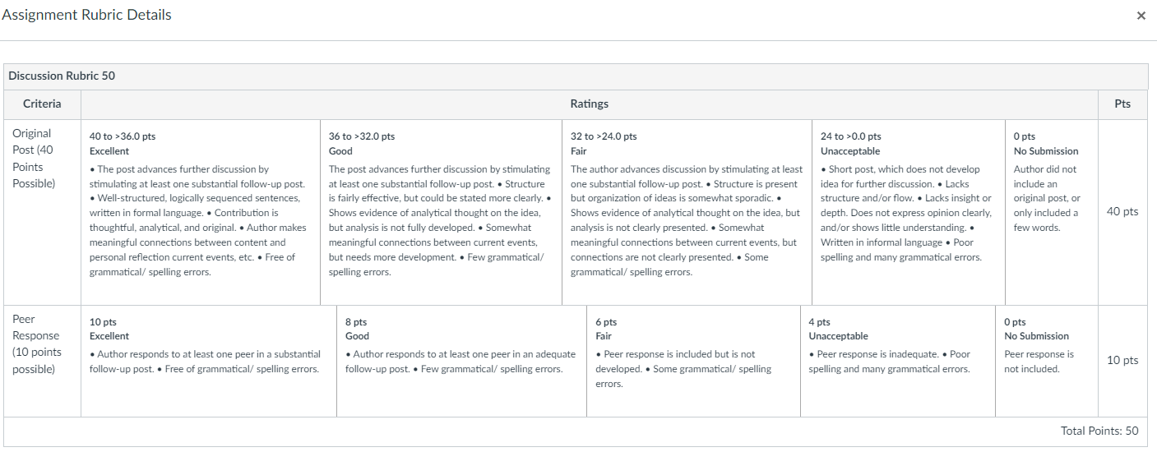Click the 40 pts value for Original Post
The height and width of the screenshot is (452, 1157).
pos(1122,212)
